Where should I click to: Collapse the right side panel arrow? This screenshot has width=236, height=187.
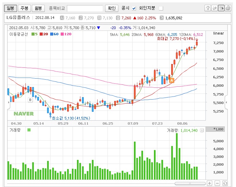[x=226, y=102]
